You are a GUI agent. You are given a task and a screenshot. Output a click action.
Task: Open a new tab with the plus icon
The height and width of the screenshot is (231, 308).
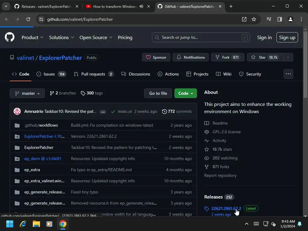[231, 7]
